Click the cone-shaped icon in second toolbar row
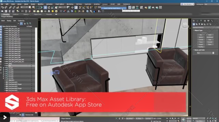The height and width of the screenshot is (122, 219). pyautogui.click(x=49, y=11)
